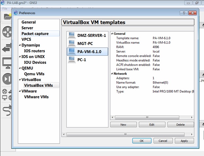Click Name format value Ethernet{0}
Screen dimensions: 204x156
[161, 82]
